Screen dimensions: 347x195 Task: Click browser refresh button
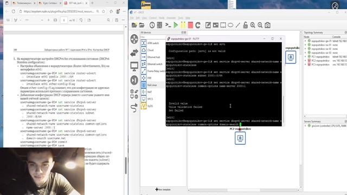coord(13,11)
